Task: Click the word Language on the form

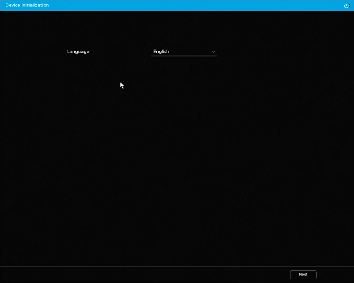Action: coord(78,52)
